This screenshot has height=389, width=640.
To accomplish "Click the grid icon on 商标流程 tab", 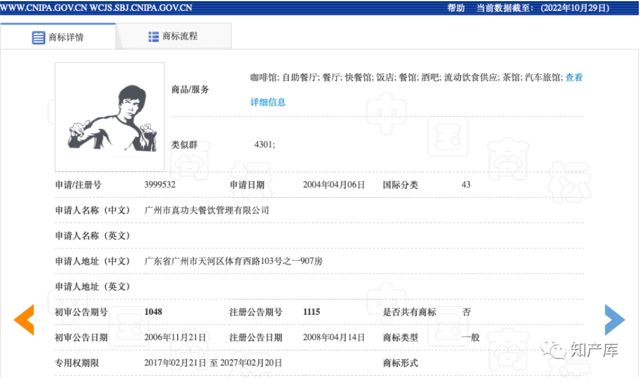I will pyautogui.click(x=153, y=36).
